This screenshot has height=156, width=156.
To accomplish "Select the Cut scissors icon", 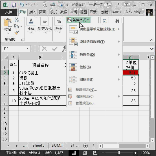I will [x=17, y=20].
